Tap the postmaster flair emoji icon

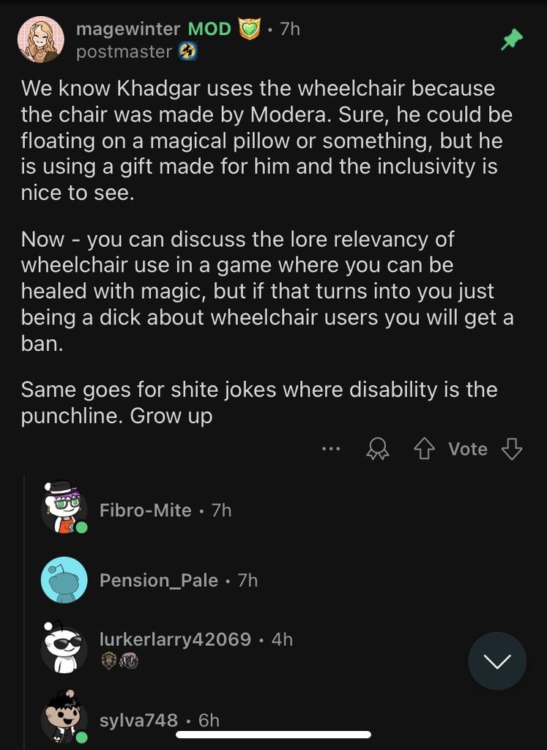pos(188,51)
